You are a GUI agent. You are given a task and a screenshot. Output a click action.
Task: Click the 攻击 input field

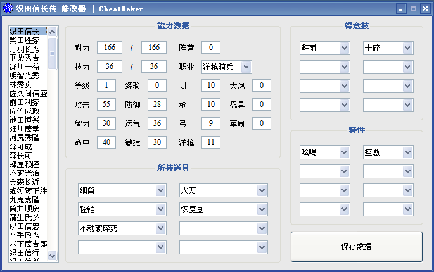coord(106,104)
